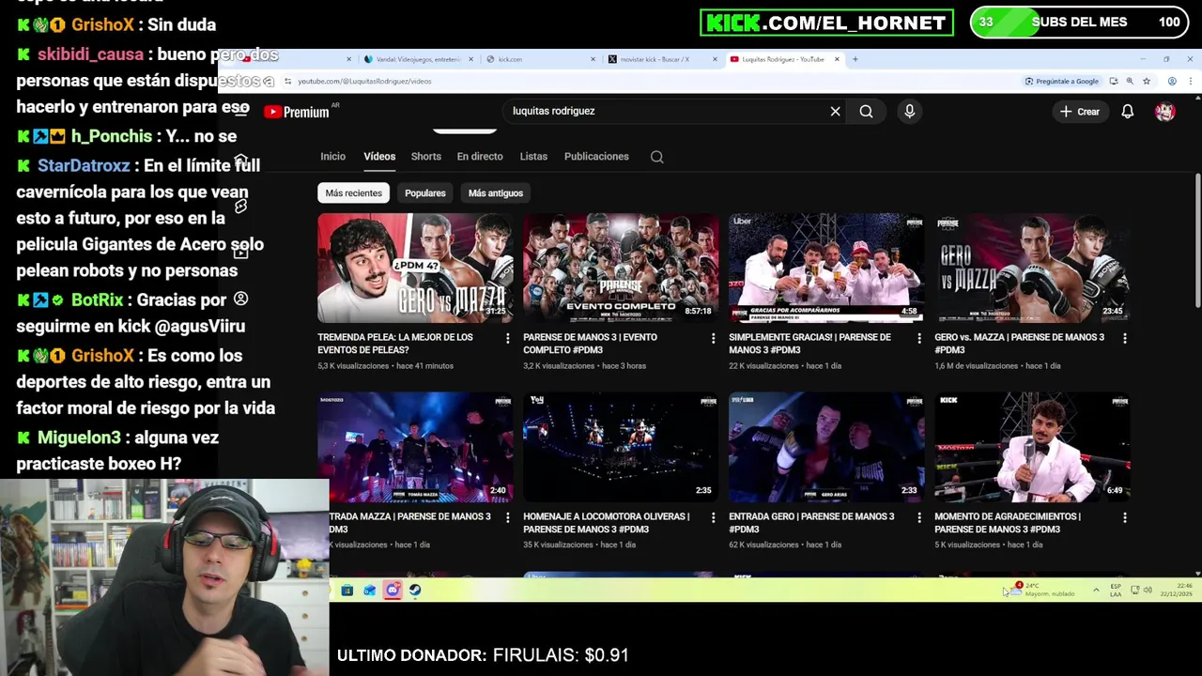Open HOMENAJE A LOCOMOTORA OLIVERAS title

click(606, 523)
